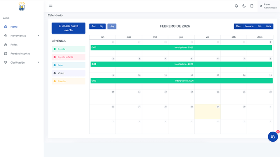Select the green Evento legend item
280x157 pixels.
[x=68, y=49]
